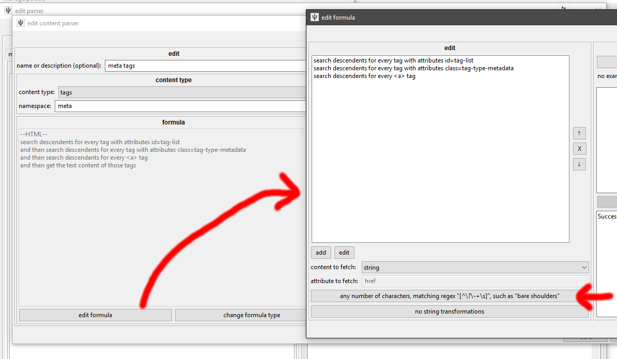Click the move down arrow button
The image size is (617, 359).
[579, 164]
